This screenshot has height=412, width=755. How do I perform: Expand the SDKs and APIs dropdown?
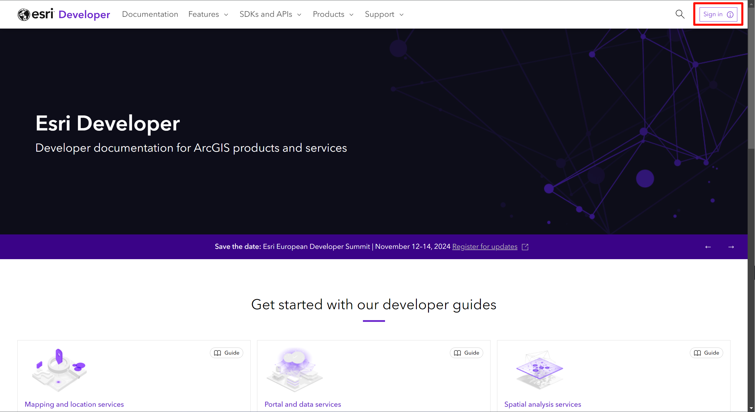pyautogui.click(x=270, y=14)
